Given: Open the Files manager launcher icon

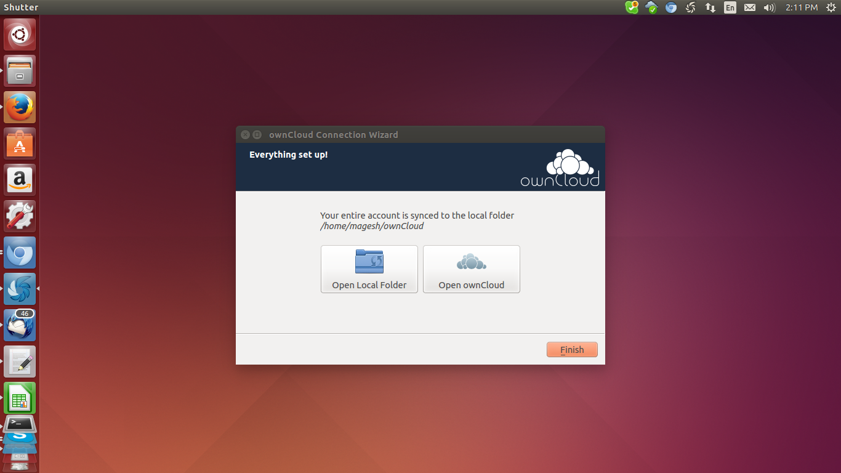Looking at the screenshot, I should pyautogui.click(x=20, y=71).
